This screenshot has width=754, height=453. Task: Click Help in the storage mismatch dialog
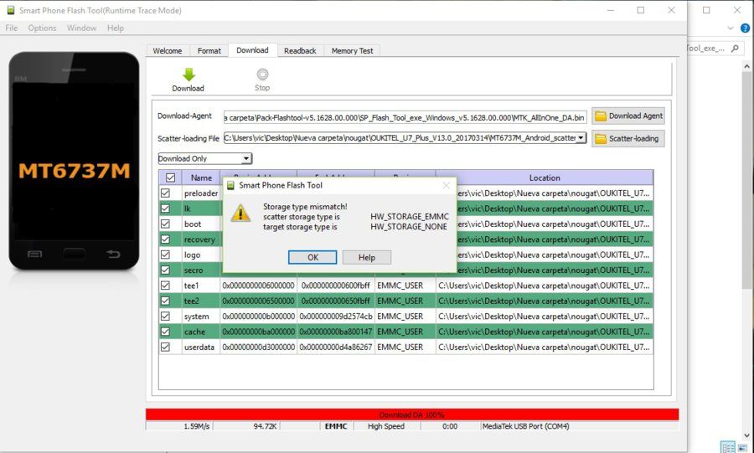pos(366,258)
